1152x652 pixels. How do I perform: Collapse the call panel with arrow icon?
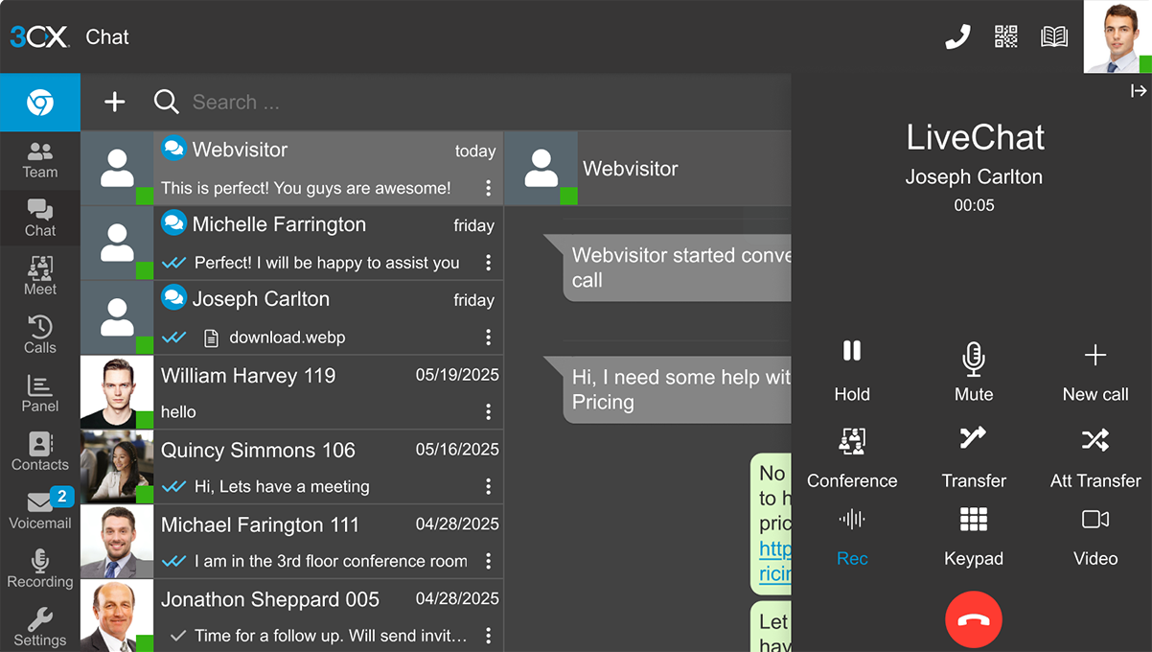(1138, 91)
